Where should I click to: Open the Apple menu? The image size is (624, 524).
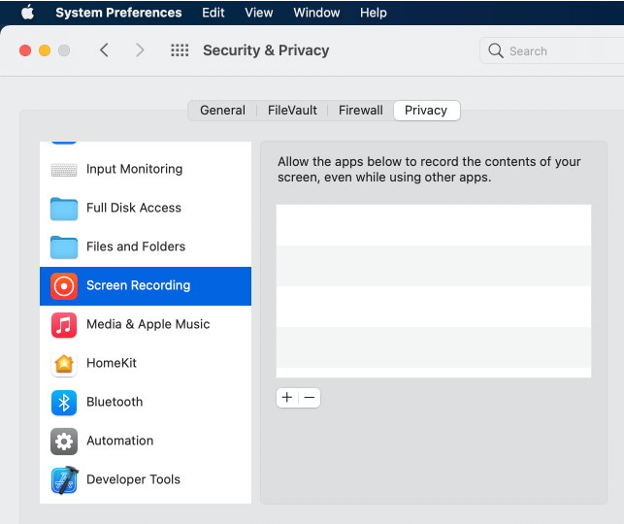click(x=27, y=13)
